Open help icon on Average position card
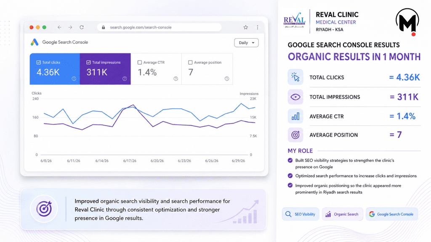 (227, 79)
